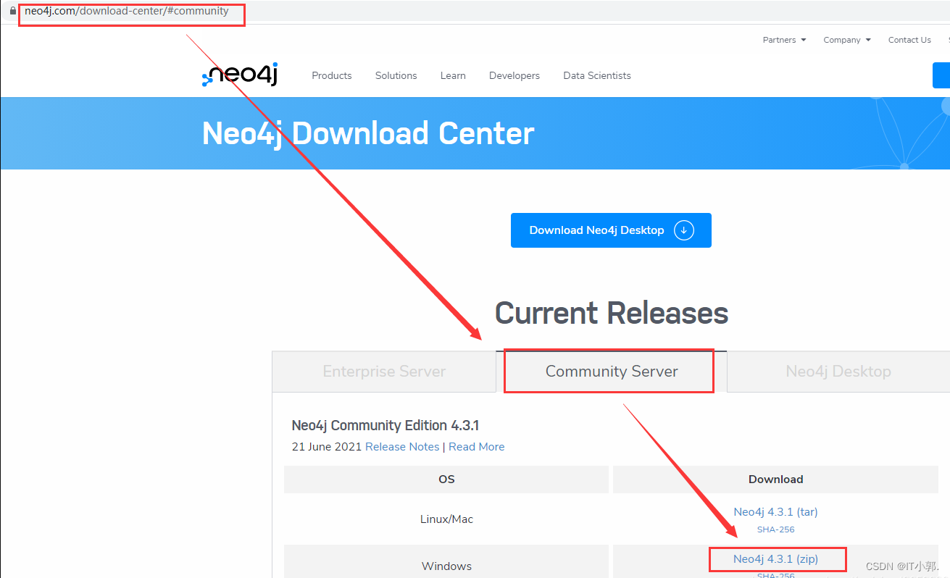This screenshot has width=950, height=578.
Task: Click the download arrow icon on the Desktop button
Action: (x=683, y=230)
